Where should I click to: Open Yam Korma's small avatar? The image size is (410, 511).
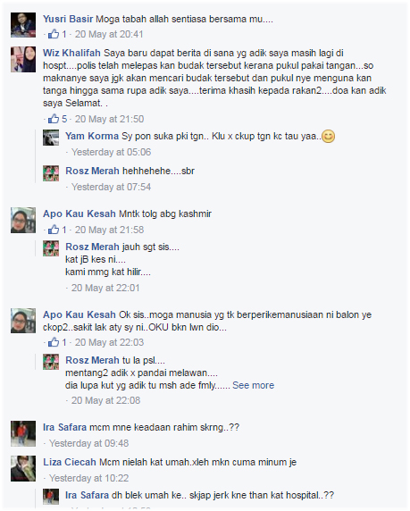point(51,138)
